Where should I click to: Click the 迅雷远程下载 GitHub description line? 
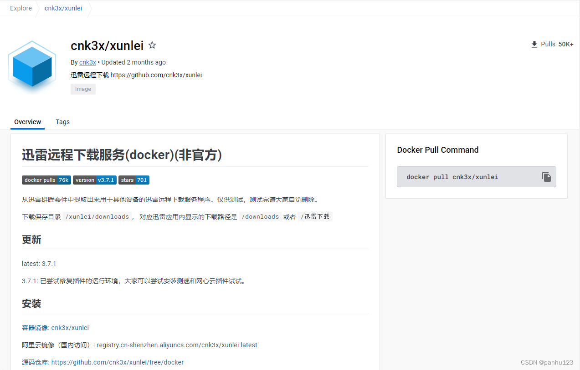point(136,75)
